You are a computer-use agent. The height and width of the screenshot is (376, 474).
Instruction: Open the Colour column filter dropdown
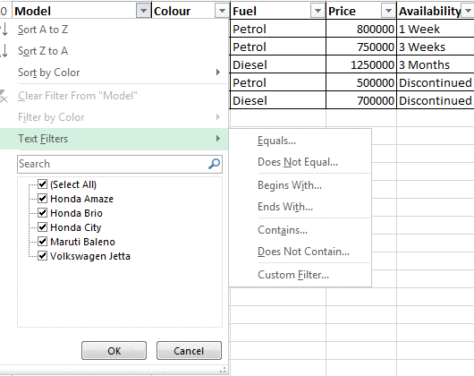coord(222,12)
